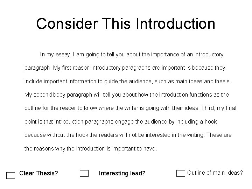Click 'These are' at end of seventh line
This screenshot has width=252, height=189.
pos(219,135)
